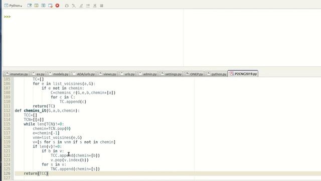The height and width of the screenshot is (181, 321).
Task: Click the terminate shell icon
Action: pyautogui.click(x=50, y=6)
